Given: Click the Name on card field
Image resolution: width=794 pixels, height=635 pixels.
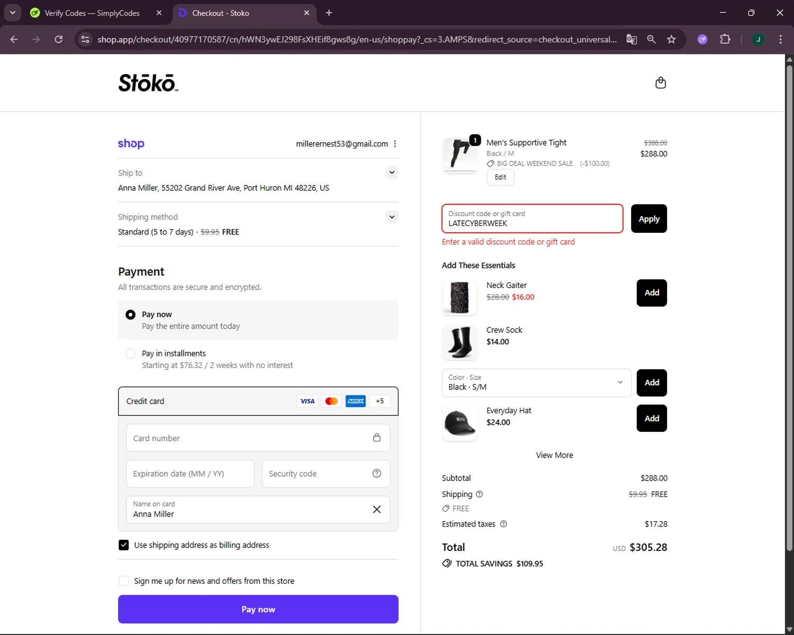Looking at the screenshot, I should tap(258, 510).
